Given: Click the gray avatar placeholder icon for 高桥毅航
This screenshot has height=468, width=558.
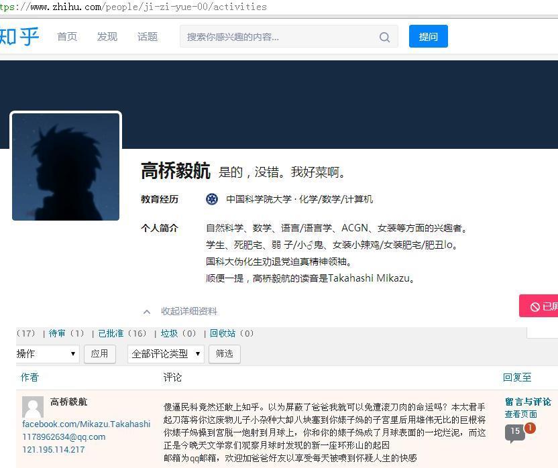Looking at the screenshot, I should (x=32, y=407).
